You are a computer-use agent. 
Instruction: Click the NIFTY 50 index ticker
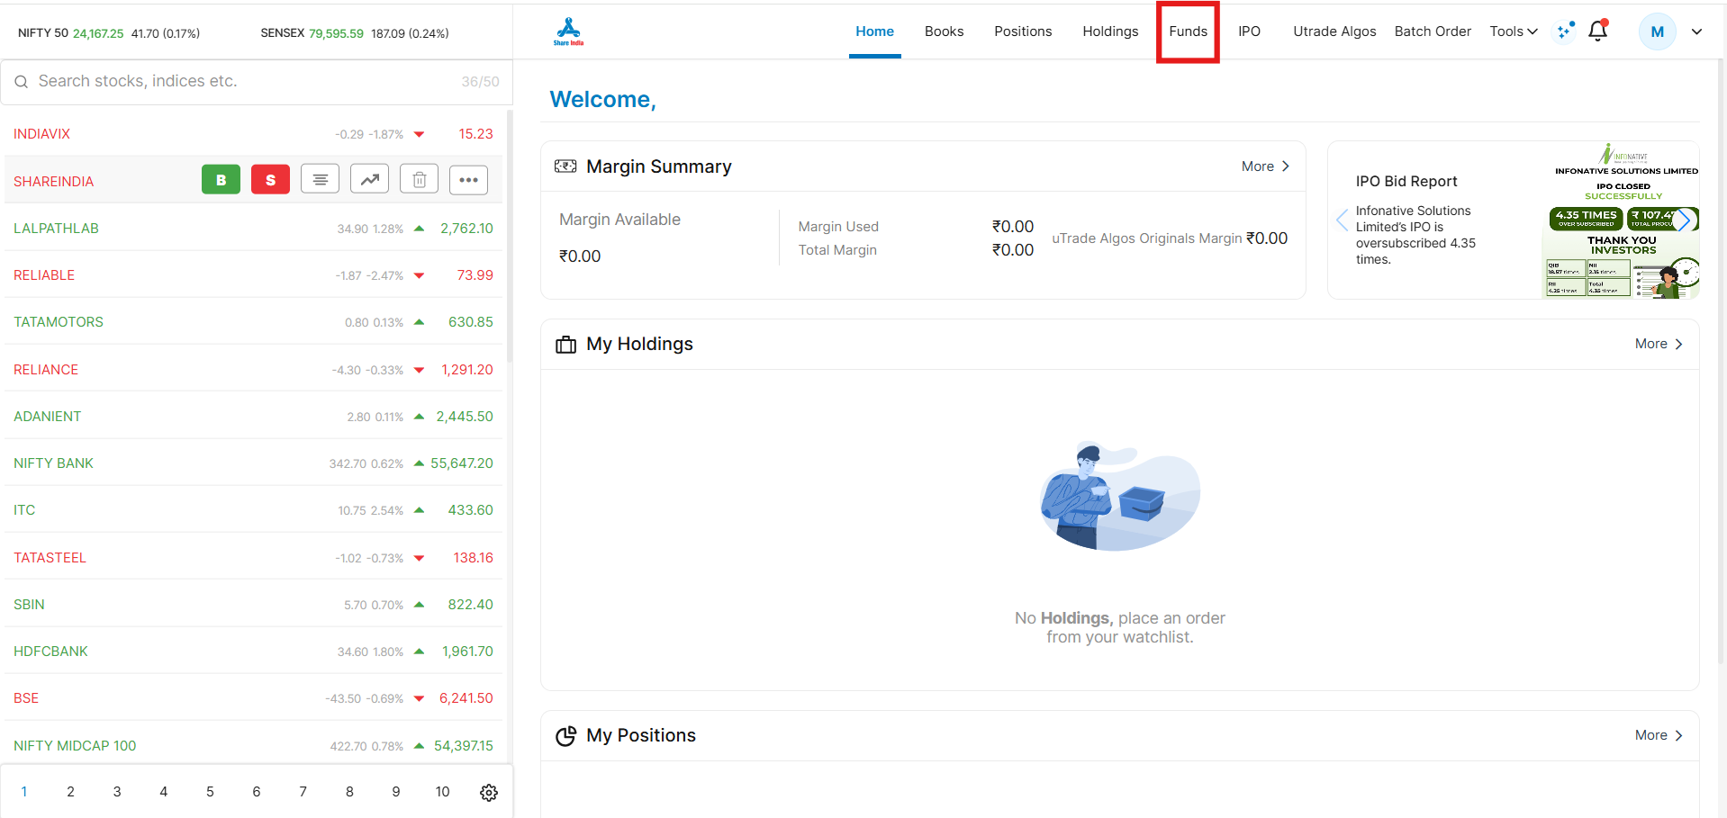click(109, 33)
